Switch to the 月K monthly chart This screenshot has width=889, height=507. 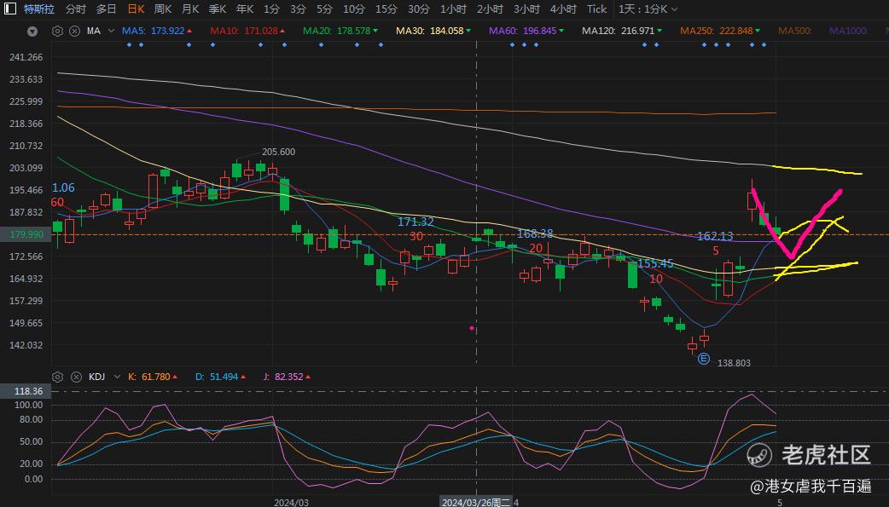(190, 9)
